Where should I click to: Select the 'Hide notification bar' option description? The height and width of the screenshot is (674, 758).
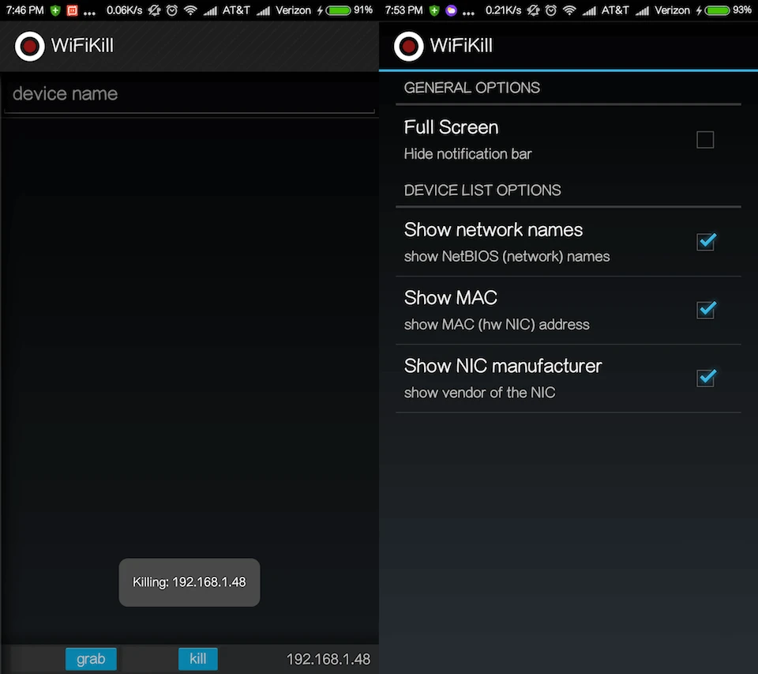pyautogui.click(x=467, y=154)
